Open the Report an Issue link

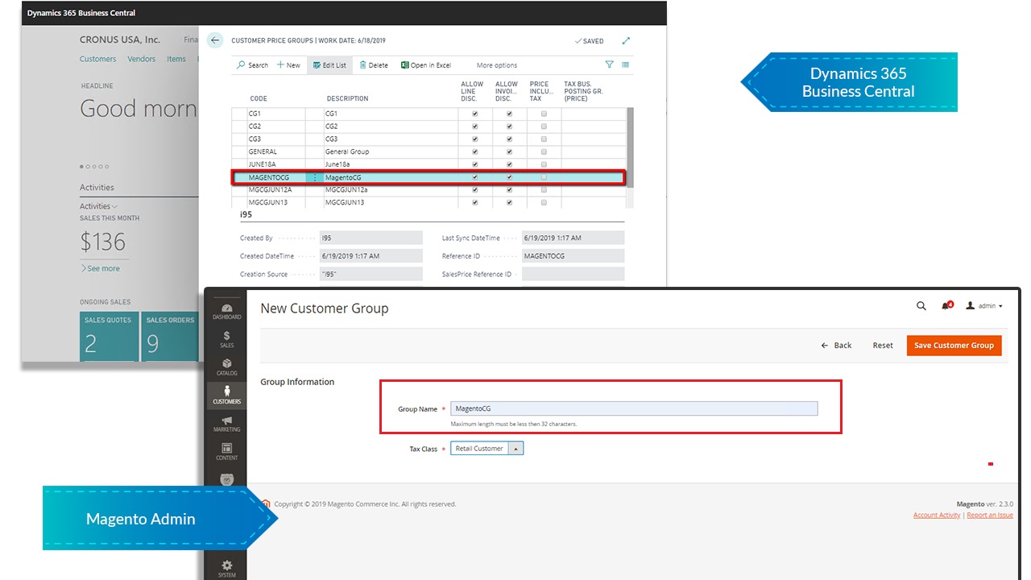[990, 516]
